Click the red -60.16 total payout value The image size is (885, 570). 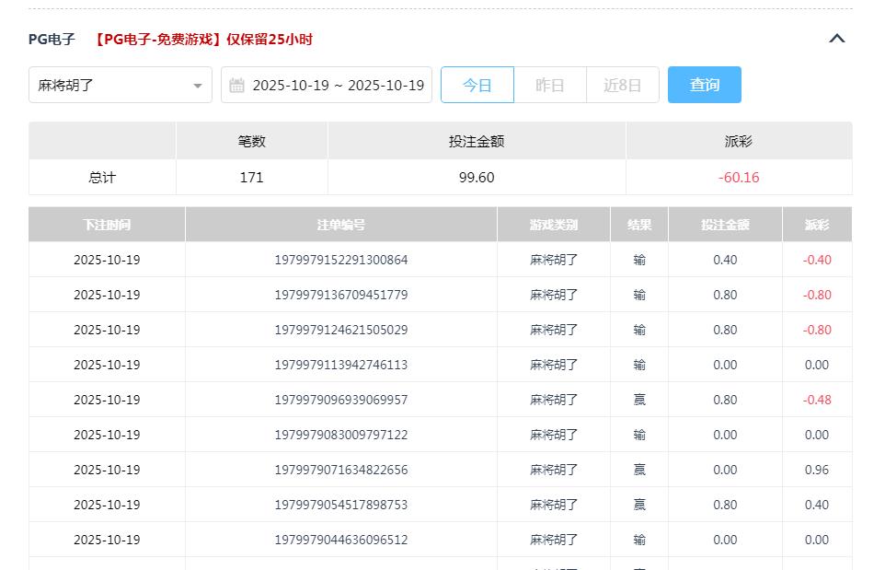pyautogui.click(x=739, y=177)
